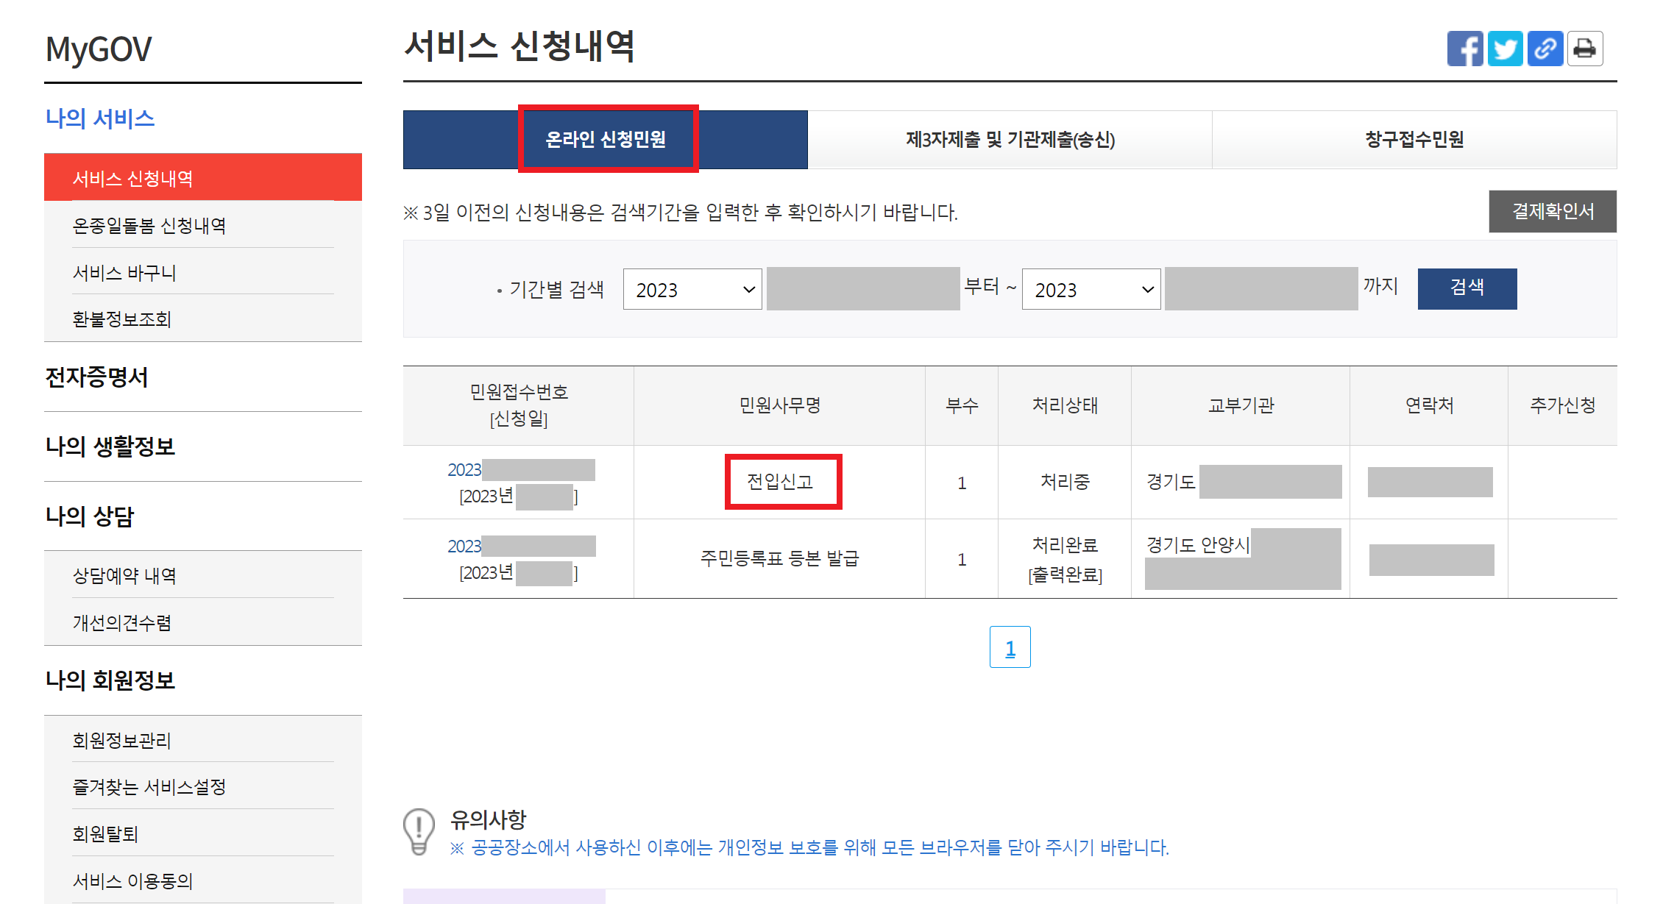Click the 주민등록표 등본 발급 row name
This screenshot has width=1663, height=904.
pyautogui.click(x=779, y=558)
